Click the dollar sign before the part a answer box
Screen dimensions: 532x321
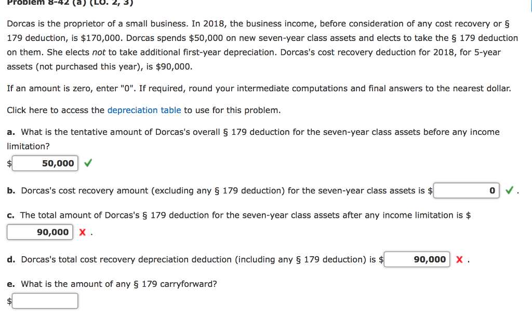click(x=8, y=163)
